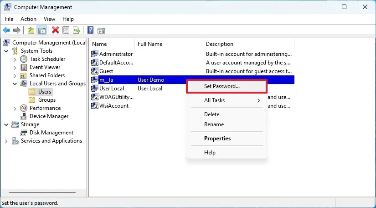
Task: Minimize the Computer Management window
Action: (324, 7)
